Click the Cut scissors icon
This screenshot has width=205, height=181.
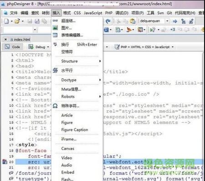click(x=118, y=21)
